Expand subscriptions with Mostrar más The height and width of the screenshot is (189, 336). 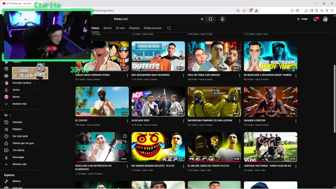pyautogui.click(x=20, y=104)
